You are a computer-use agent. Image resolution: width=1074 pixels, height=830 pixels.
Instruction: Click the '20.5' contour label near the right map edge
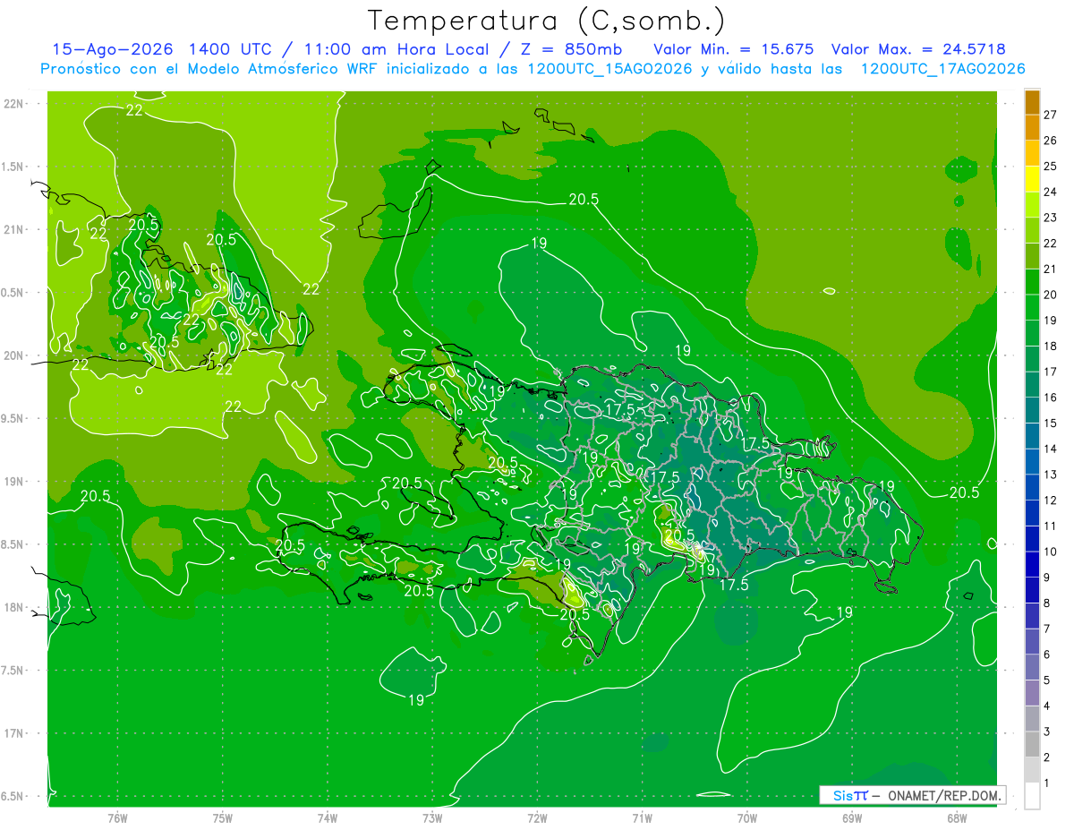[964, 492]
